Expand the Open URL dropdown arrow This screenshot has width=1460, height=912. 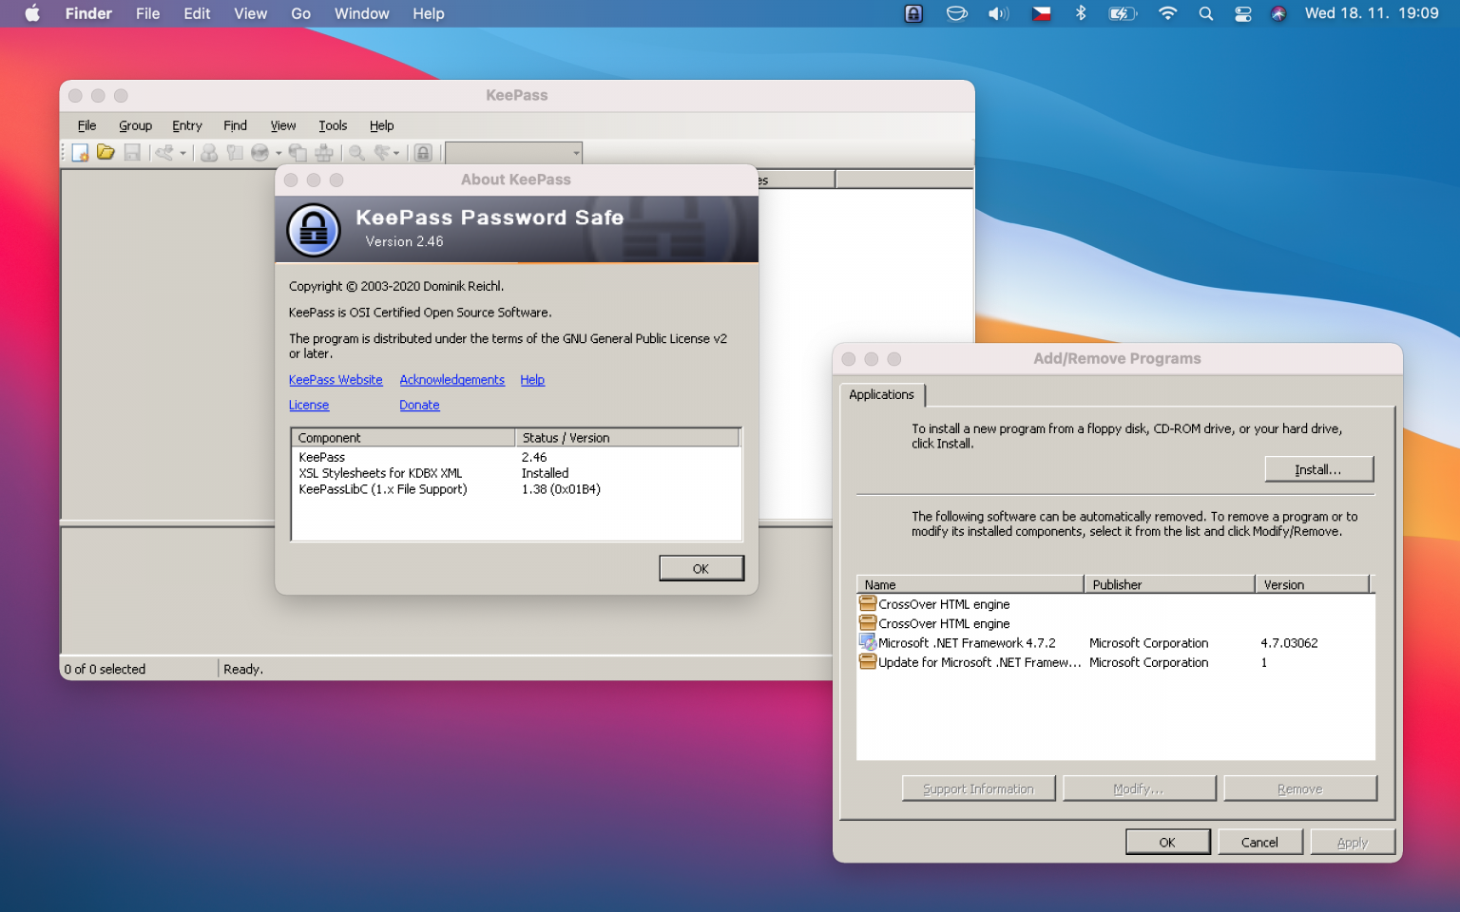click(x=279, y=153)
